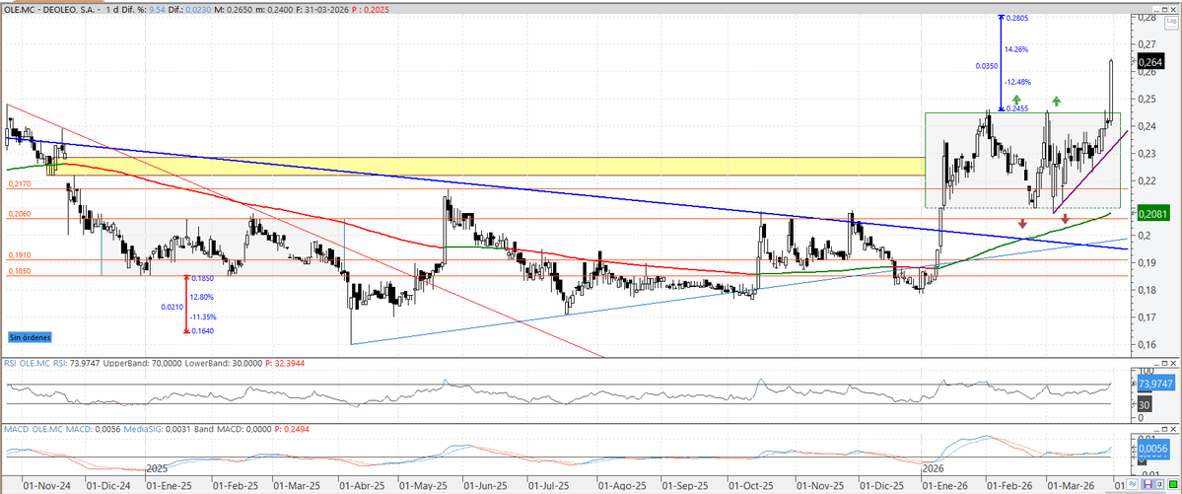Minimize the chart window
The height and width of the screenshot is (494, 1182).
[x=1156, y=10]
